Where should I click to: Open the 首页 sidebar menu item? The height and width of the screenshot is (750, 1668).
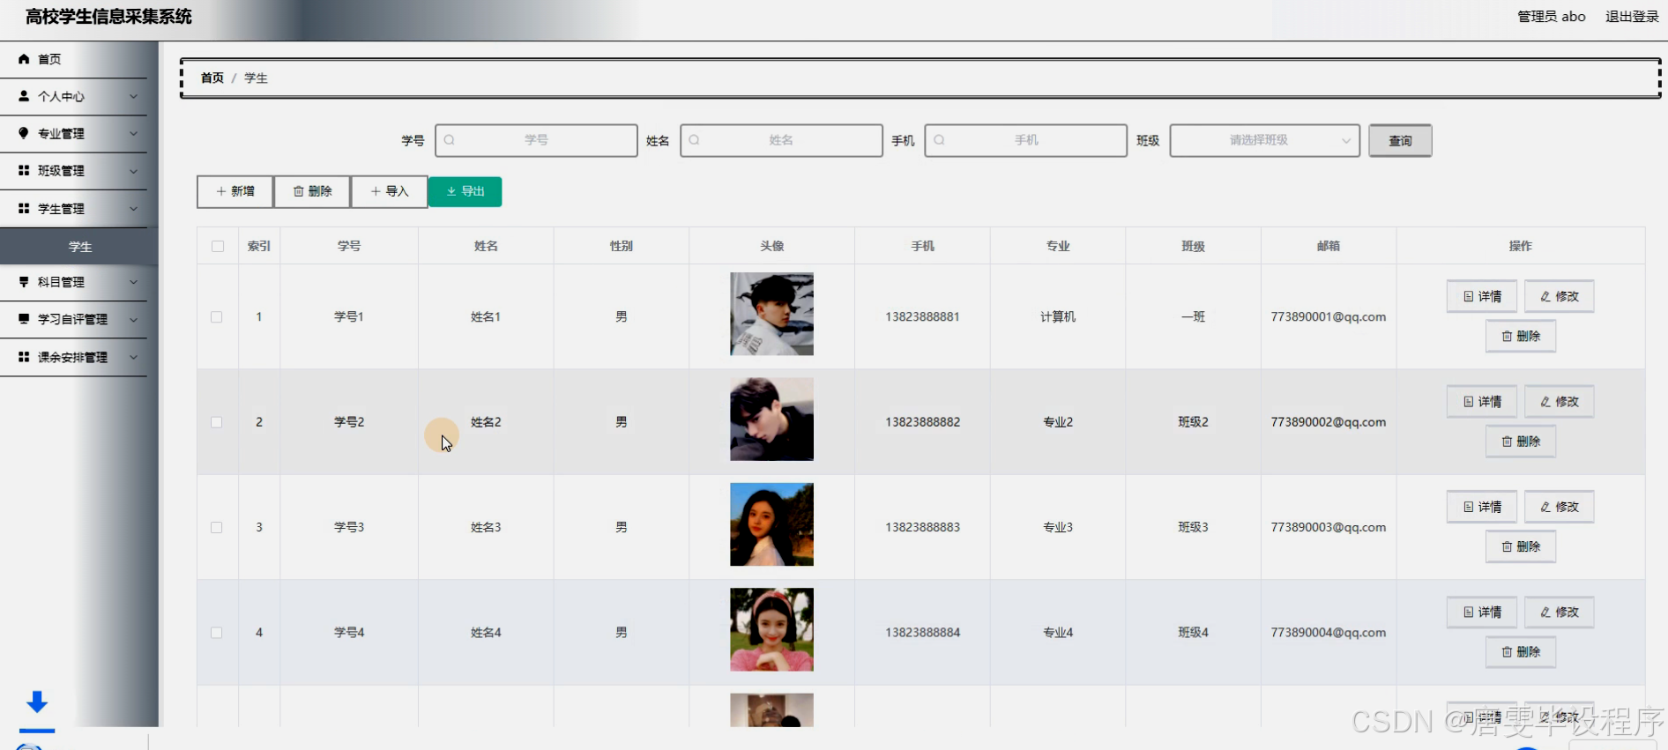point(74,59)
